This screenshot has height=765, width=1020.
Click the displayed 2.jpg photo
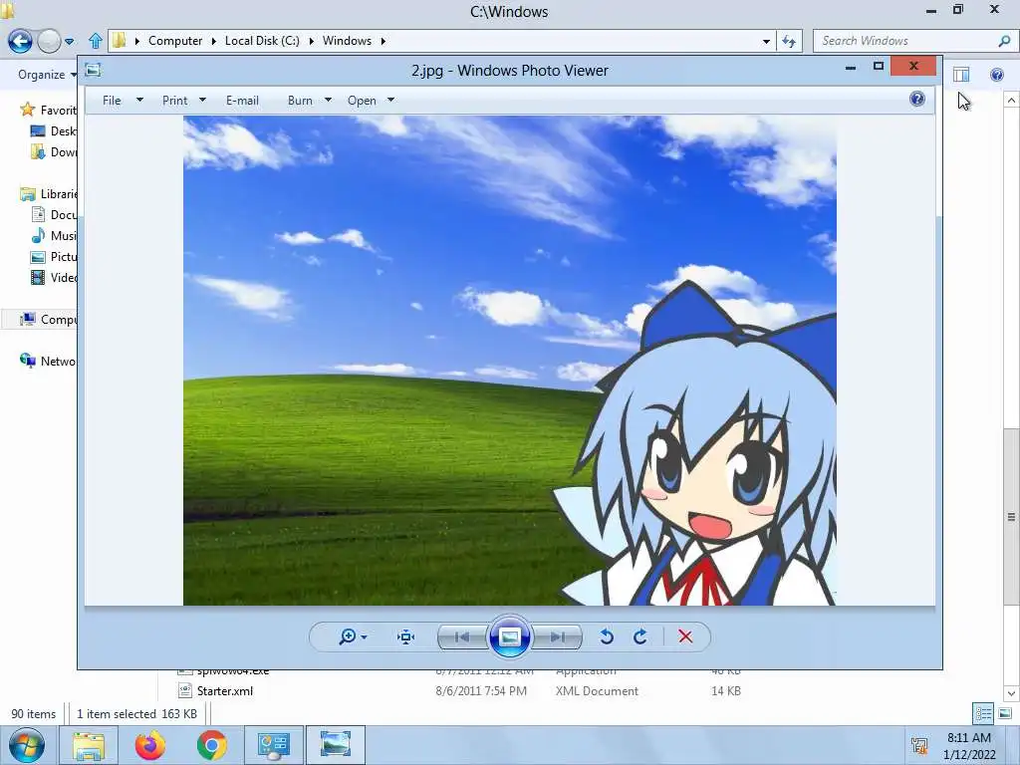pos(509,361)
